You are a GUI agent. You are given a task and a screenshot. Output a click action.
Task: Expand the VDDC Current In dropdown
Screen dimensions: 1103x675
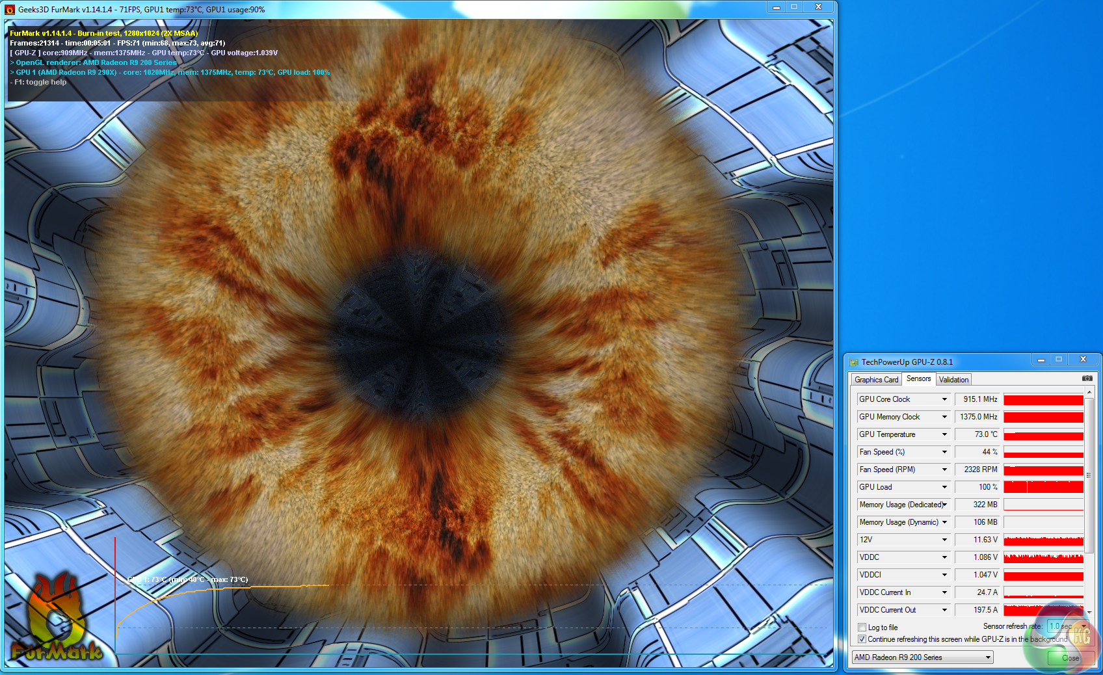(944, 592)
